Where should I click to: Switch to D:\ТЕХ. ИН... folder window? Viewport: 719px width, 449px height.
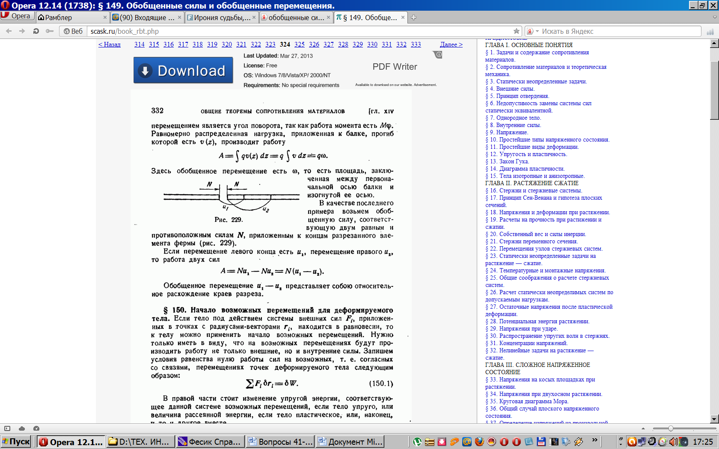coord(140,442)
